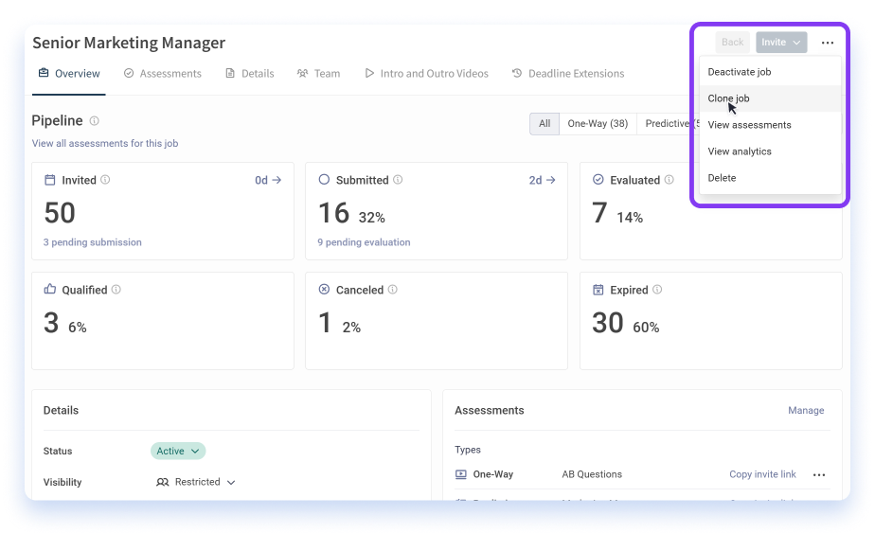
Task: Click the Evaluated checkmark icon
Action: [598, 180]
